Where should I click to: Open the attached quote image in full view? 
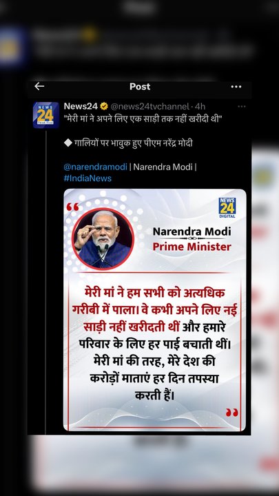pyautogui.click(x=155, y=310)
